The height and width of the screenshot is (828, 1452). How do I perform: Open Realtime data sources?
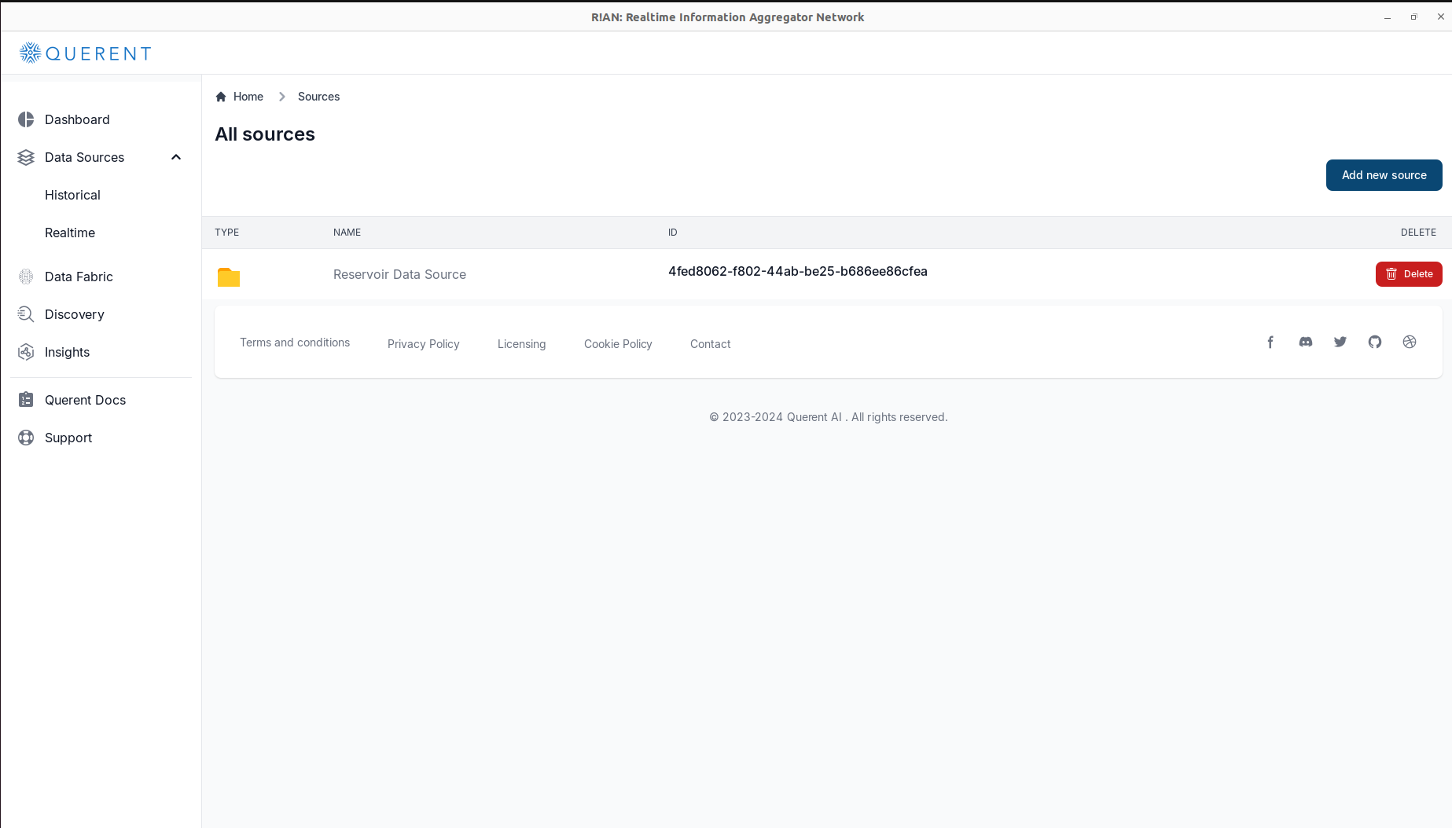click(x=70, y=233)
